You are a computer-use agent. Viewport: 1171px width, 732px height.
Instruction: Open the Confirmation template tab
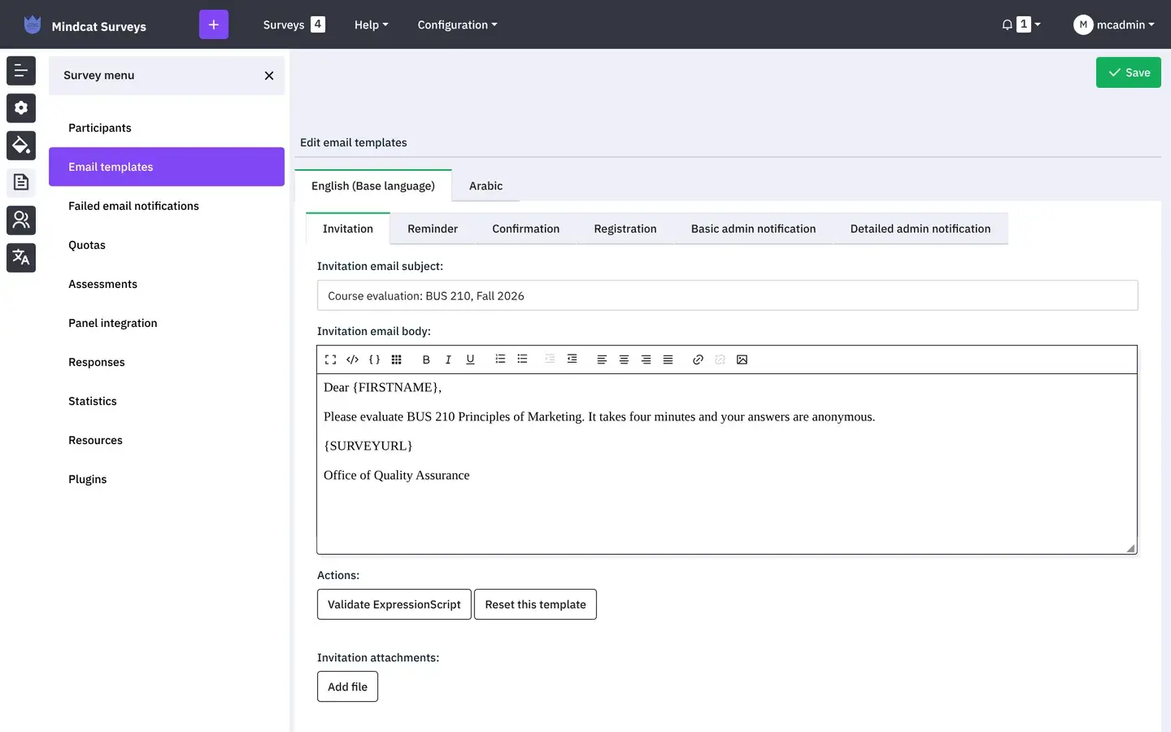pos(526,229)
